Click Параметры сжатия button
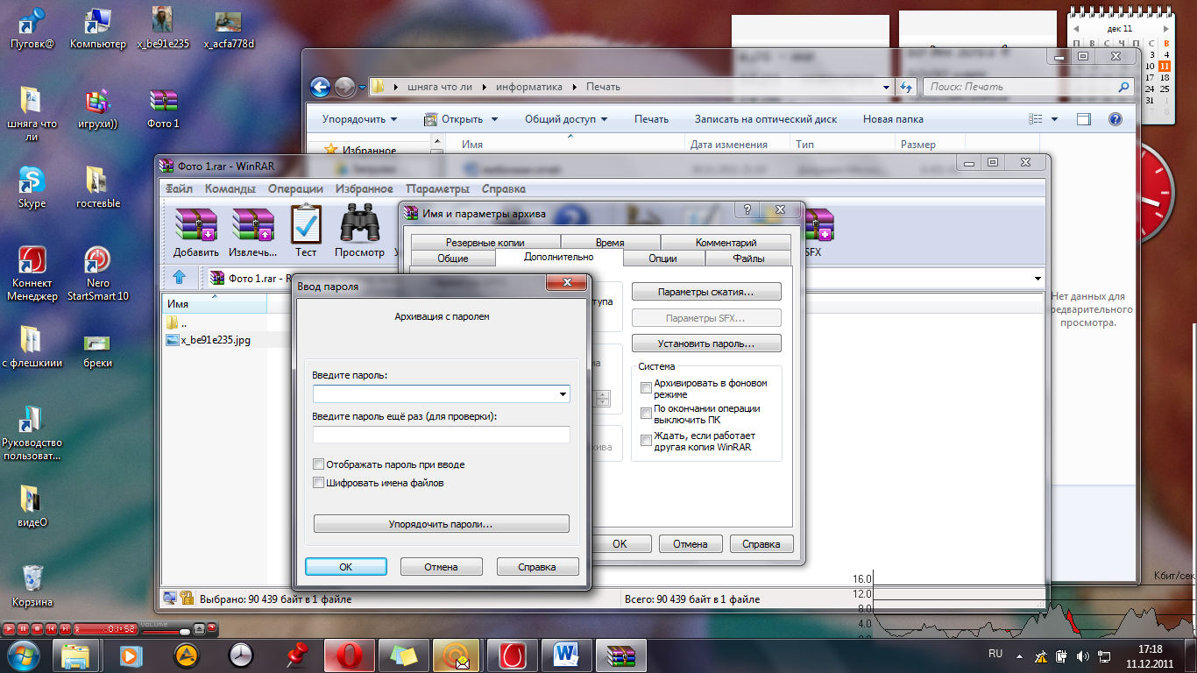Screen dimensions: 1197x673 point(706,292)
